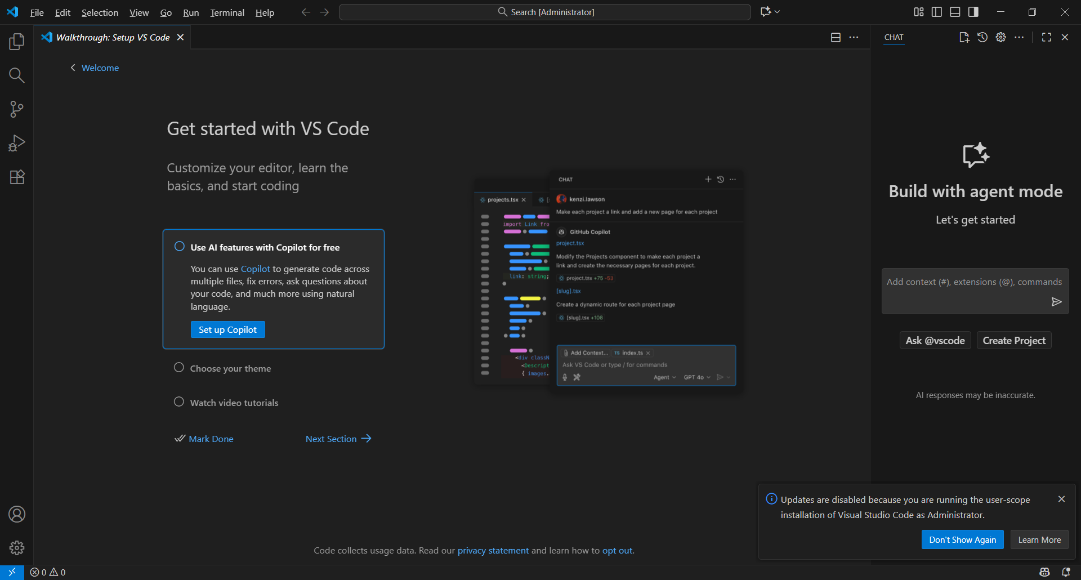
Task: Open the Edit menu
Action: (62, 12)
